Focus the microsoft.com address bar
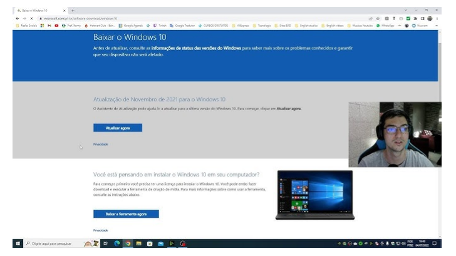Viewport: 456px width, 256px height. click(x=204, y=19)
